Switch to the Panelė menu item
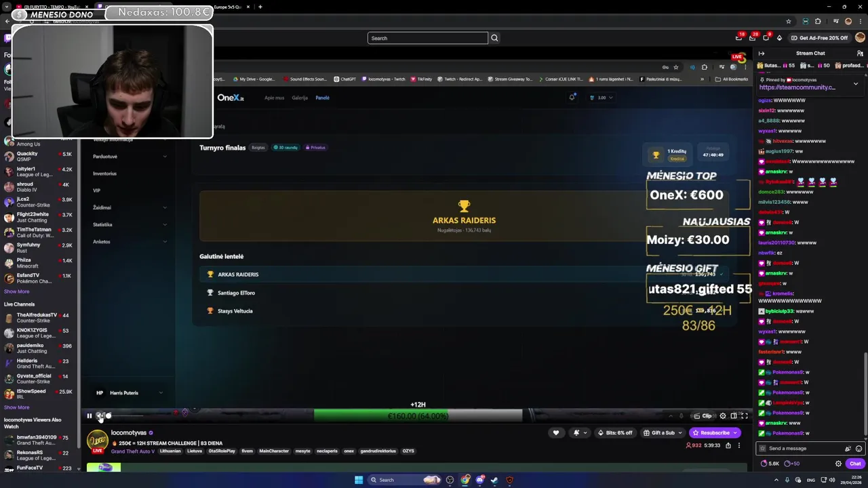This screenshot has width=868, height=488. coord(322,98)
